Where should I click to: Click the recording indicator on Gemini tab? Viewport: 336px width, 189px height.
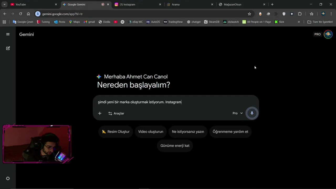(103, 4)
